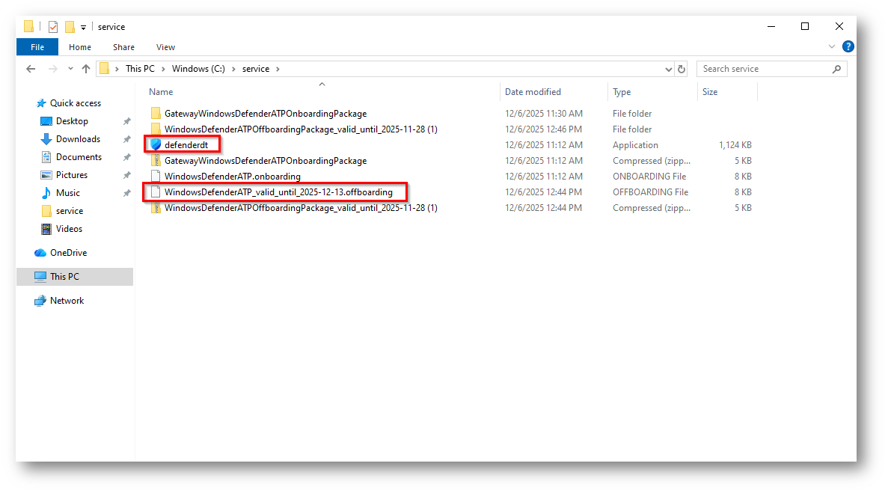Click the Back navigation arrow
This screenshot has width=888, height=493.
click(31, 69)
